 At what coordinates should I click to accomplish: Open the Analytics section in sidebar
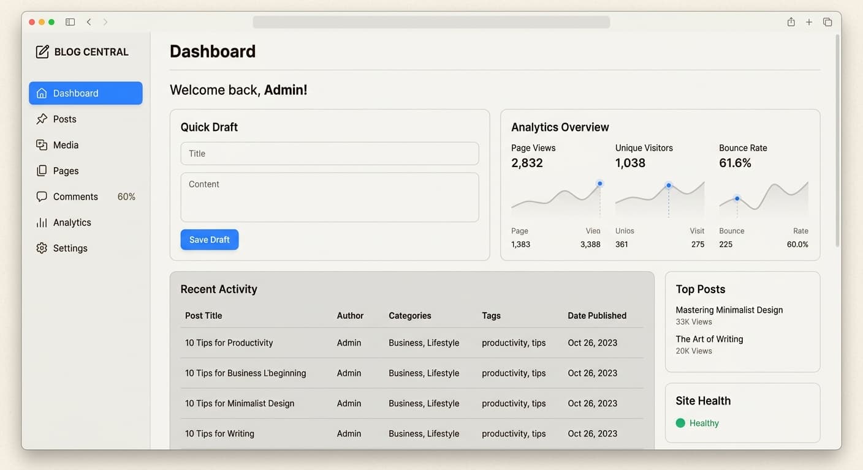coord(72,222)
